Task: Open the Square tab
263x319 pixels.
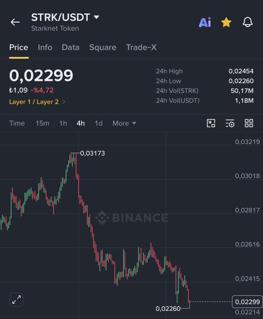Action: [103, 47]
